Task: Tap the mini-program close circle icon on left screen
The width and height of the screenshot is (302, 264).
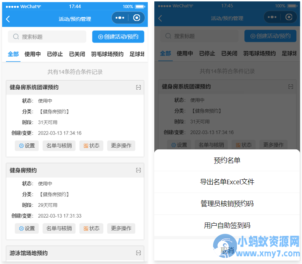Action: point(136,18)
